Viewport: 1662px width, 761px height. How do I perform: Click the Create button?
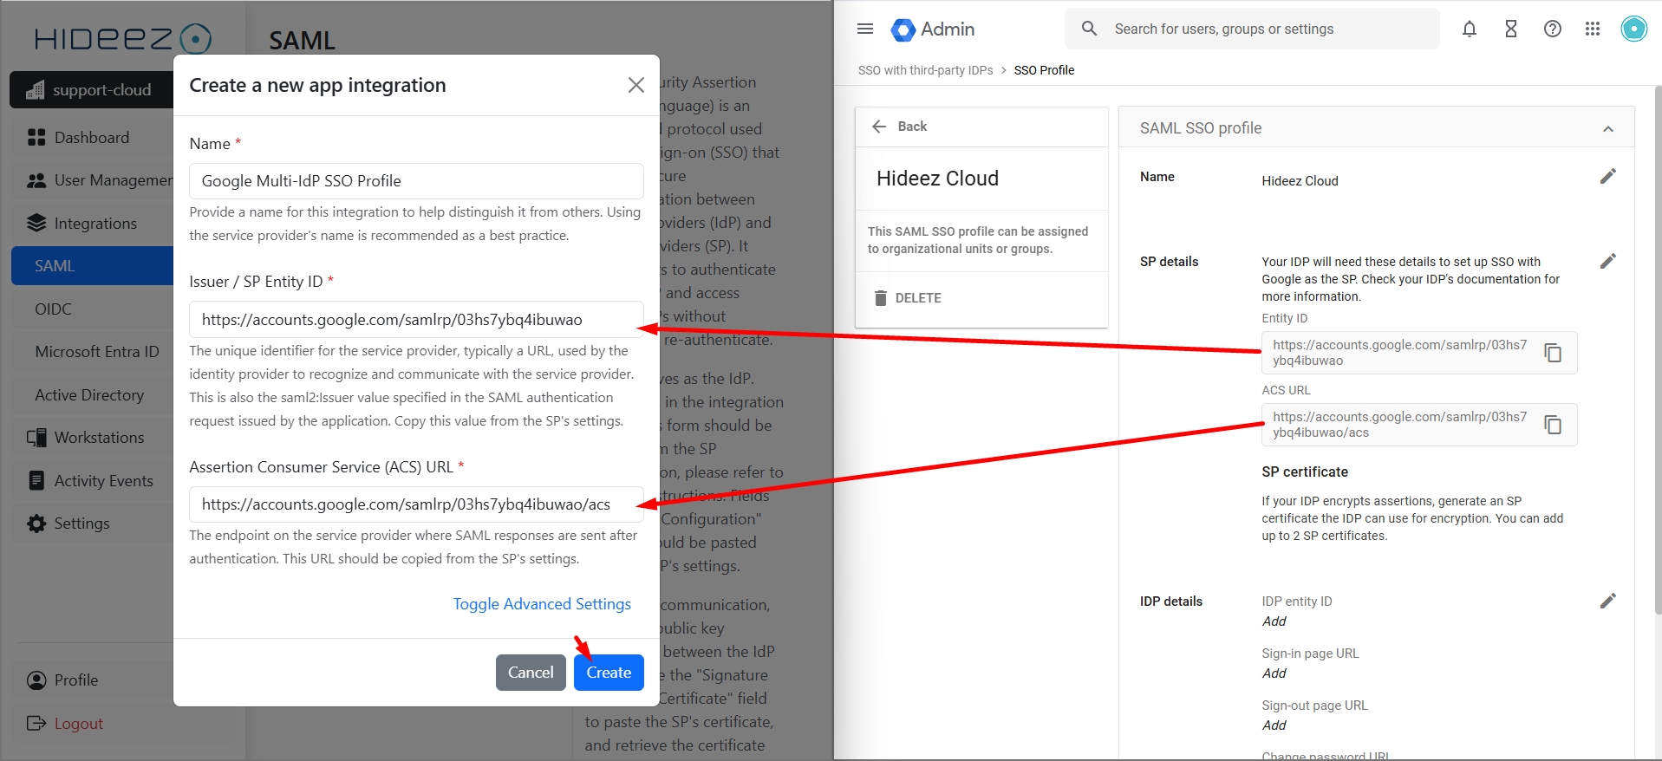tap(609, 673)
